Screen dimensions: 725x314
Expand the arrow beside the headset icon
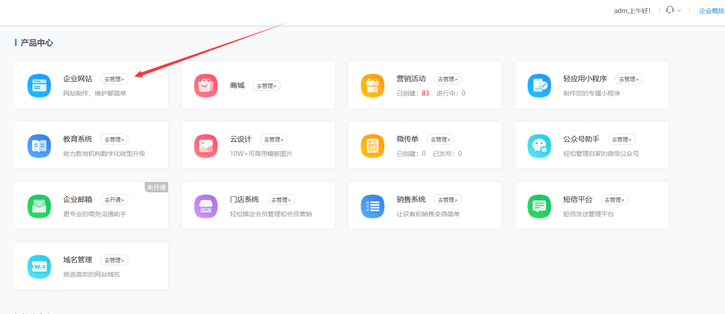pyautogui.click(x=679, y=10)
